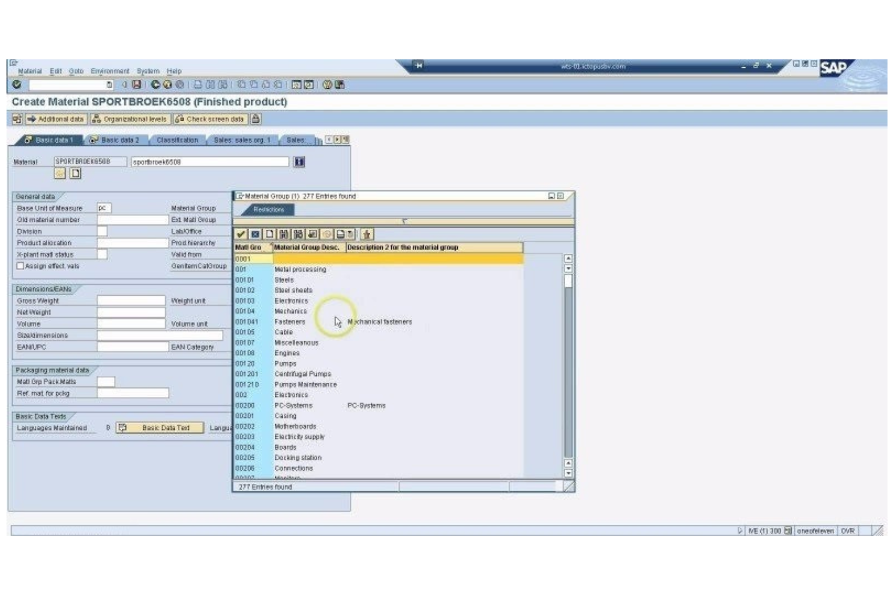Click the scroll up arrow at popup list top
Viewport: 888px width, 592px height.
568,259
